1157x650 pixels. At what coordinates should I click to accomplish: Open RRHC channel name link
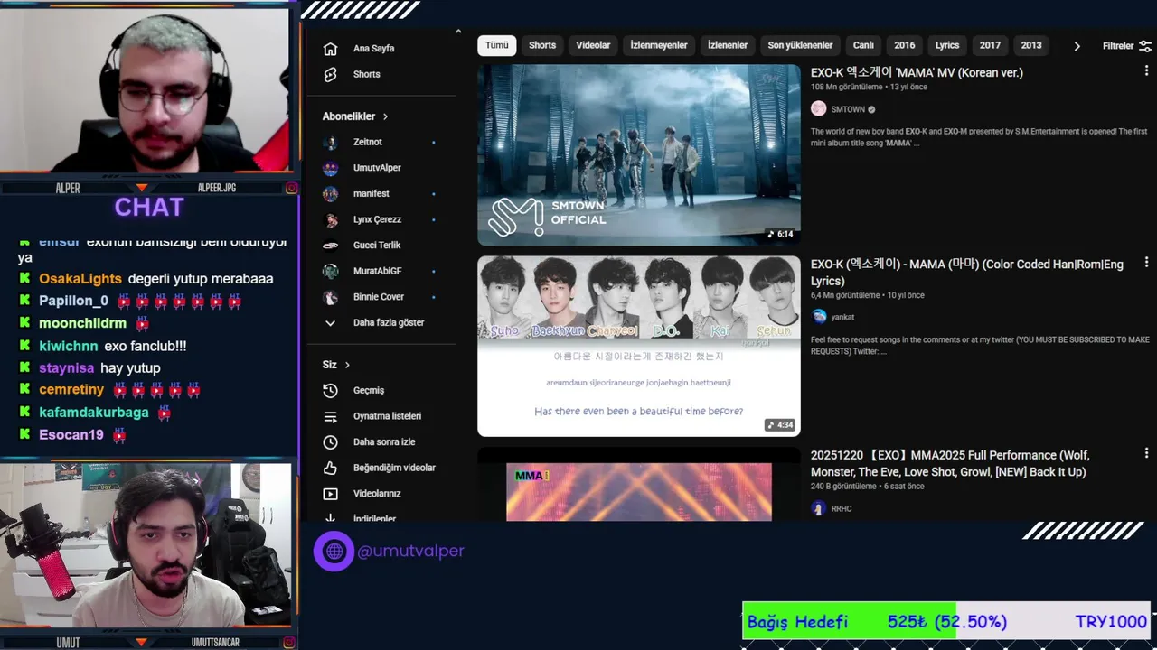841,508
